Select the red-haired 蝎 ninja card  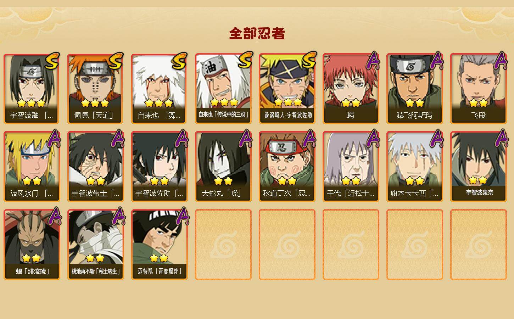coord(351,89)
